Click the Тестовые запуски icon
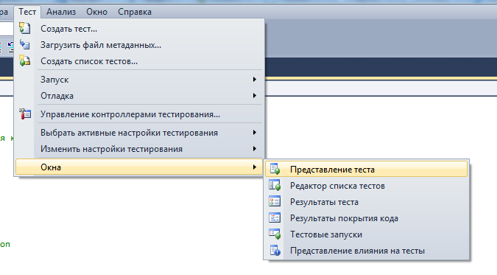This screenshot has width=497, height=275. pos(275,234)
